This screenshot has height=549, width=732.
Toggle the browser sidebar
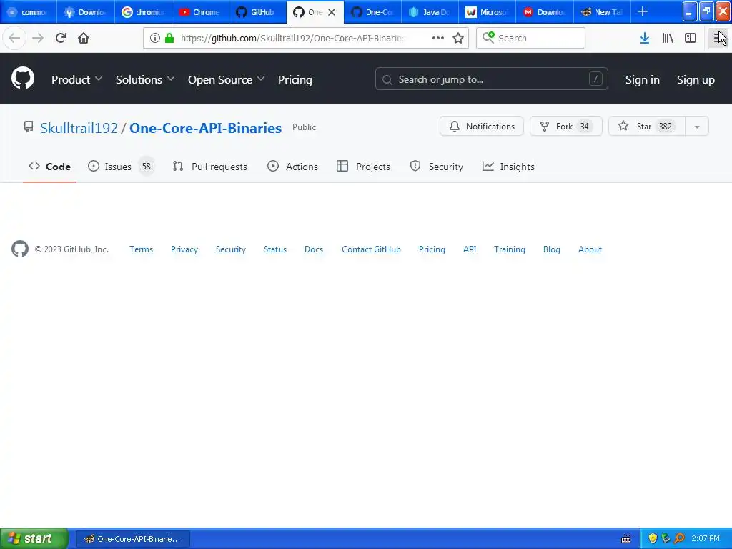(x=691, y=38)
